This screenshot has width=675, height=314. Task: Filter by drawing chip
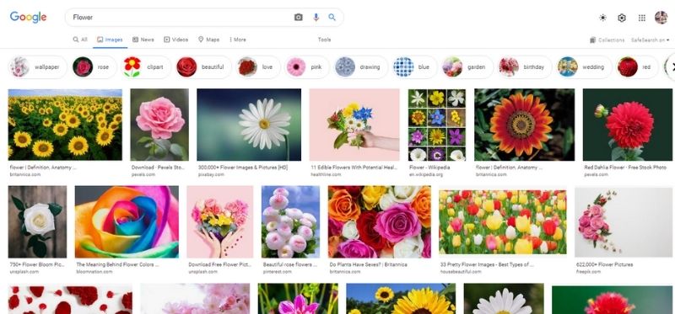point(361,67)
